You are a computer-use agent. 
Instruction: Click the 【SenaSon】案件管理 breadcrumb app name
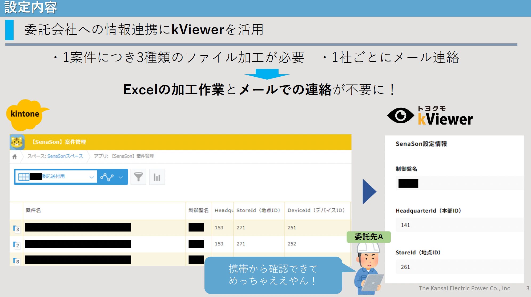pos(132,156)
